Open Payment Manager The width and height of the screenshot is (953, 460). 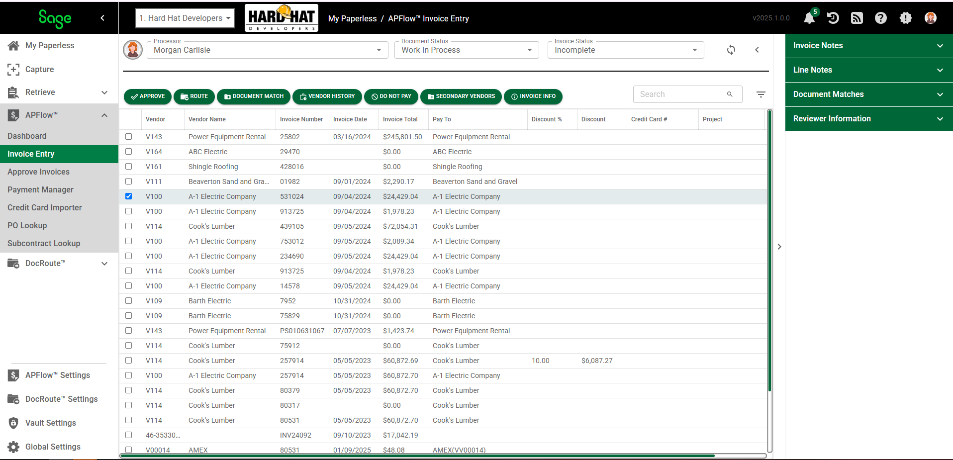pos(40,190)
